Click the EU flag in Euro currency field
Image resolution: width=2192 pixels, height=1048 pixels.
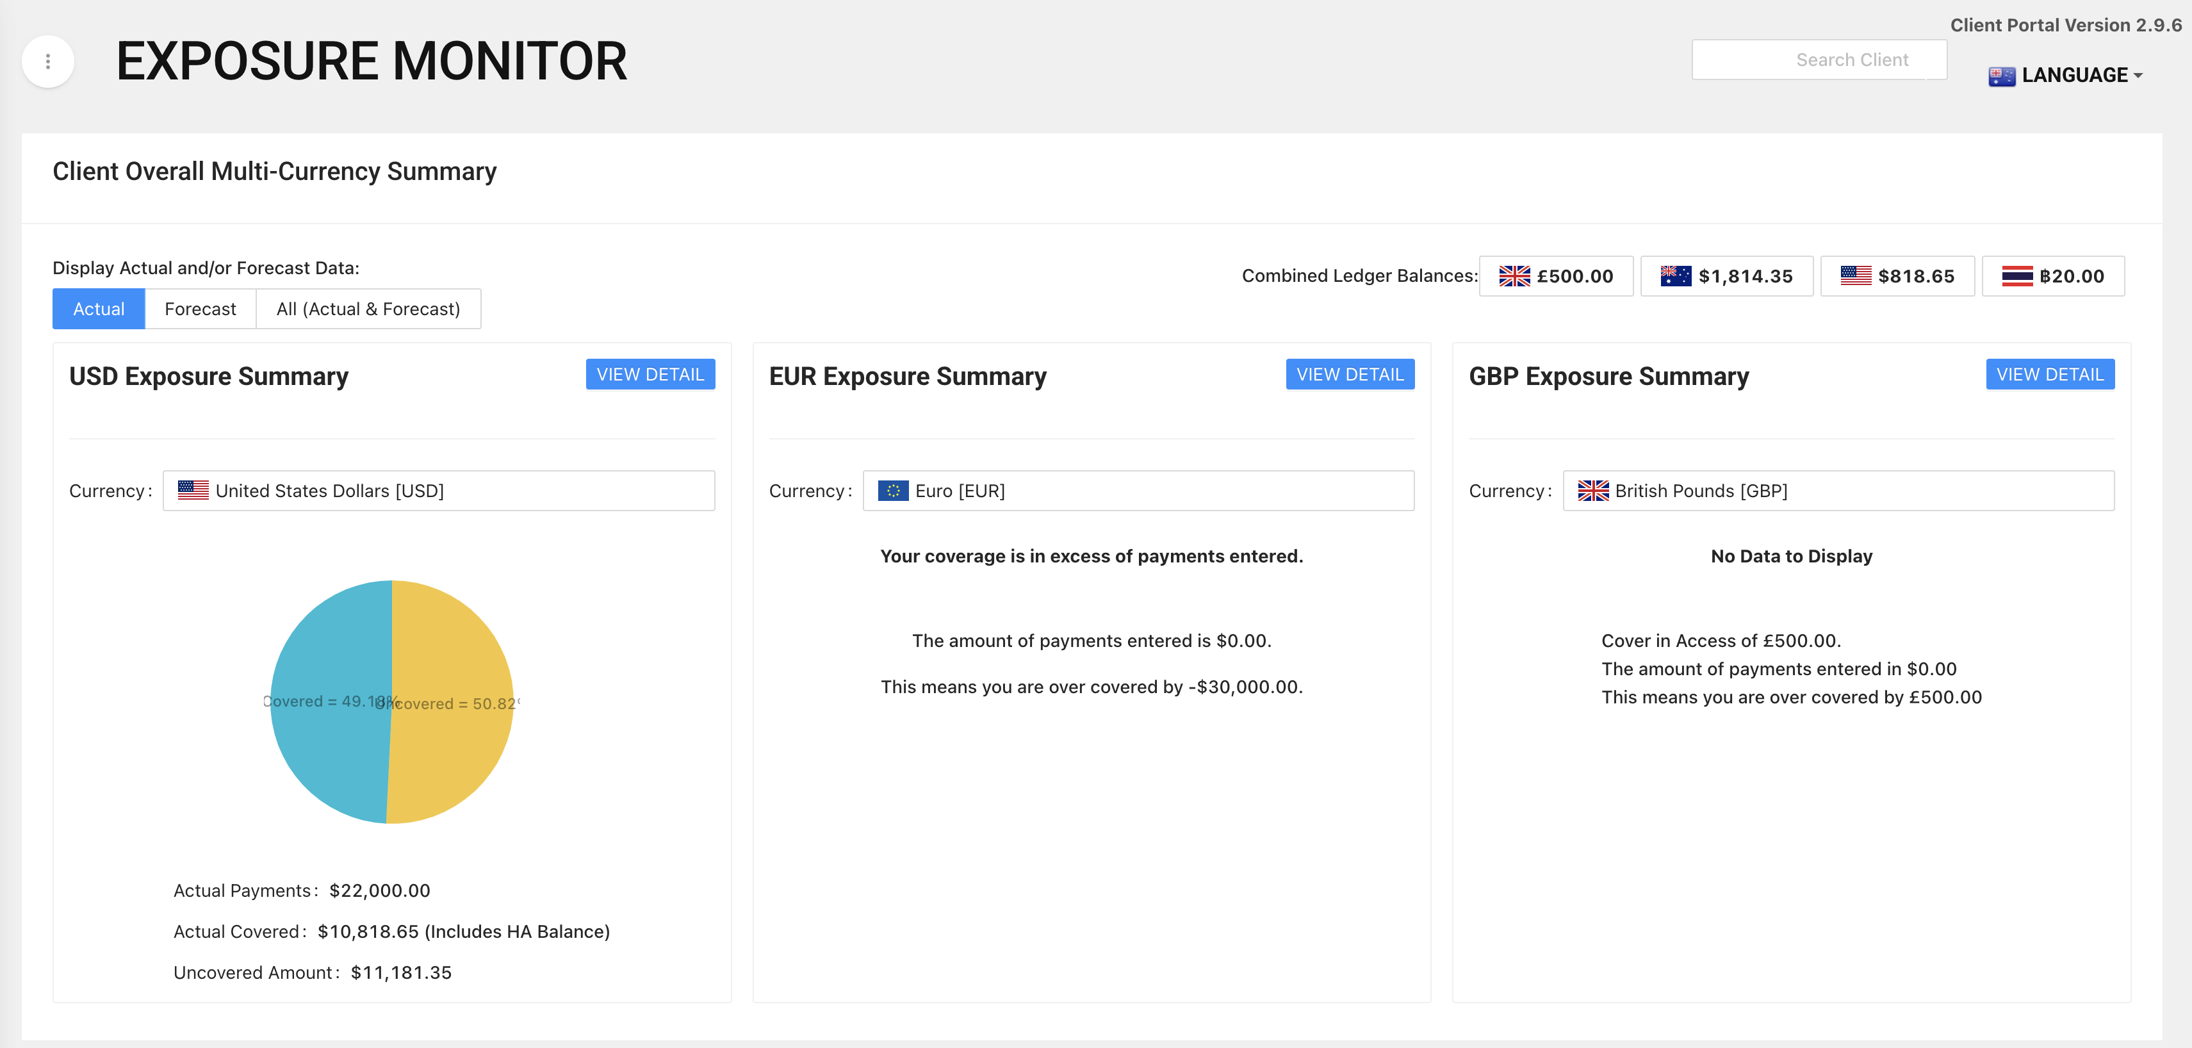(893, 491)
